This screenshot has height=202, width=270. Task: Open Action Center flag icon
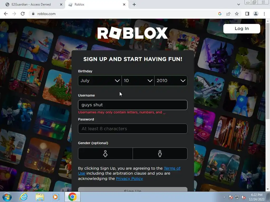(230, 197)
